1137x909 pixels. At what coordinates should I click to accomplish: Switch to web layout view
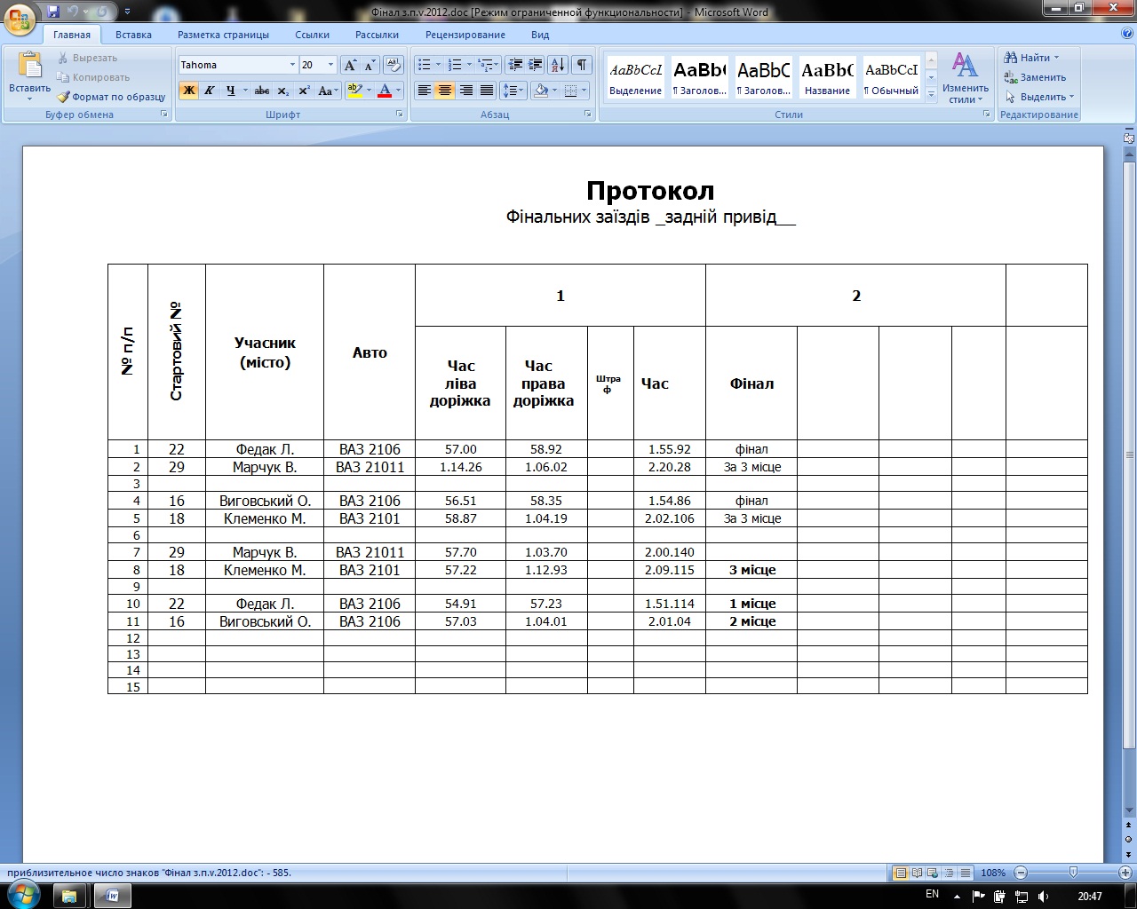934,873
